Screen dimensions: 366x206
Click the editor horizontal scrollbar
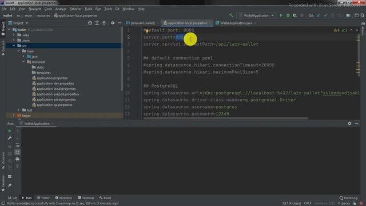point(226,118)
